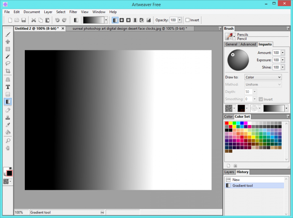Screen dimensions: 293x218
Task: Select the Zoom magnifier tool
Action: coord(8,141)
